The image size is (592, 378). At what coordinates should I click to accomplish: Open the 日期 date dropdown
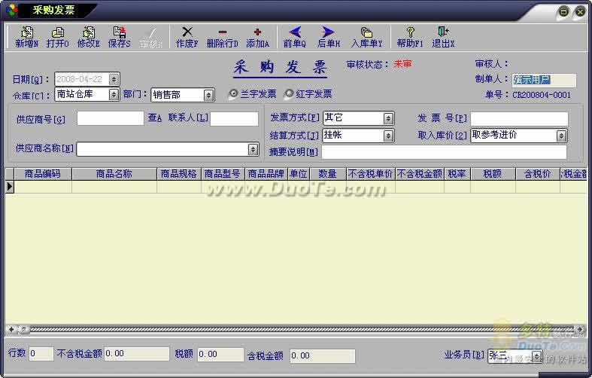coord(114,79)
